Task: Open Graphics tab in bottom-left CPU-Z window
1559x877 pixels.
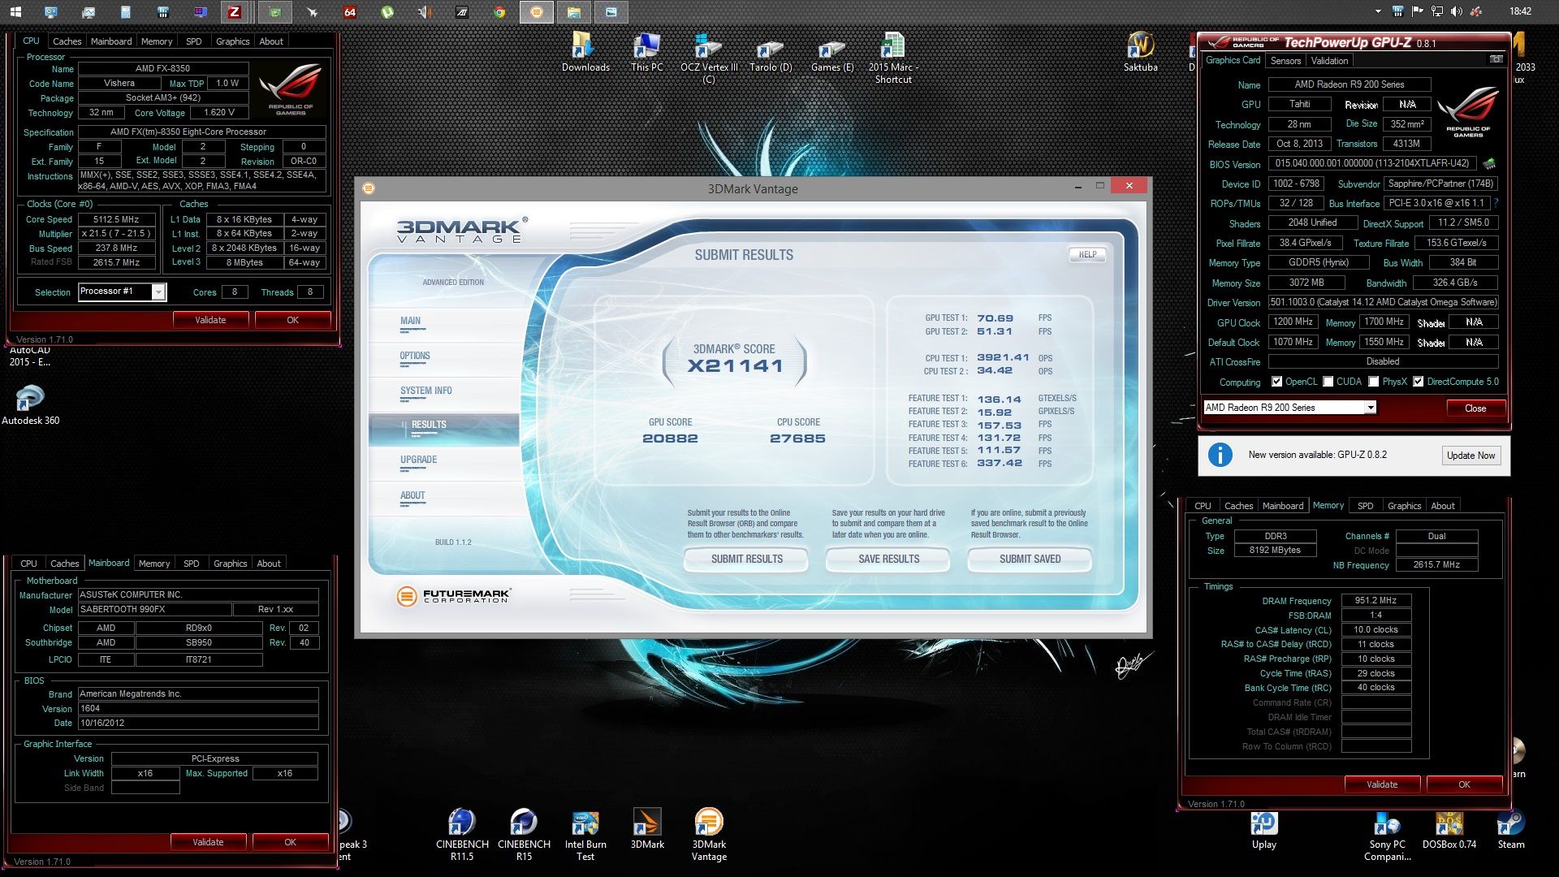Action: 230,564
